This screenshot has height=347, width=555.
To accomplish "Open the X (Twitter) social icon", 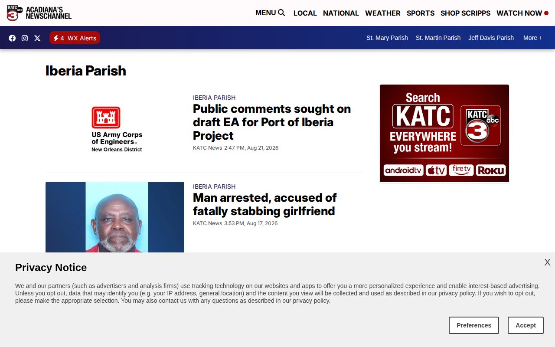I will click(x=37, y=38).
